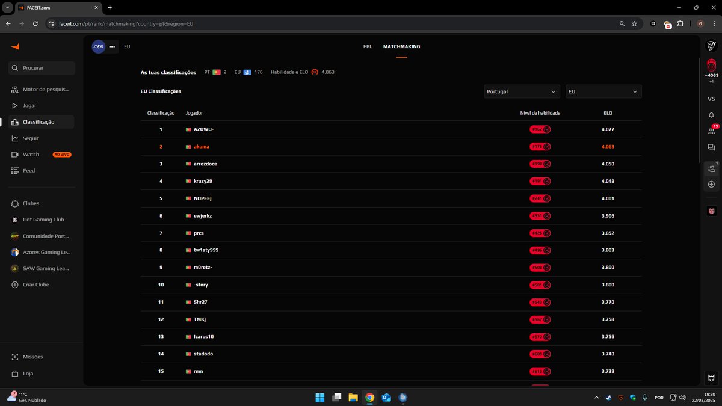The width and height of the screenshot is (722, 406).
Task: Open Dot Gaming Club
Action: (37, 220)
